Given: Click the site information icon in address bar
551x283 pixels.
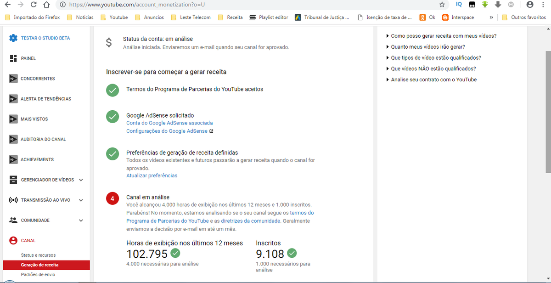Looking at the screenshot, I should [62, 5].
